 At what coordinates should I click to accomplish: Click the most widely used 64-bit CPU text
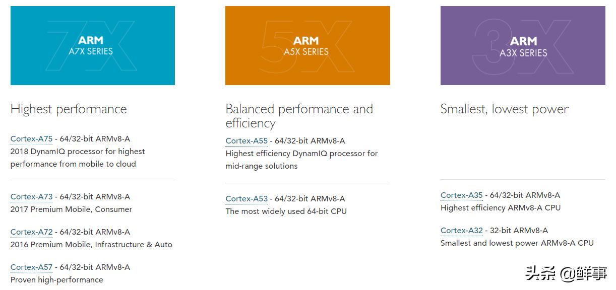tap(286, 211)
